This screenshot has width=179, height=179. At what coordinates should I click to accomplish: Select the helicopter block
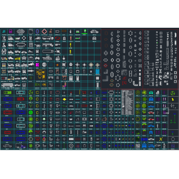click(58, 45)
